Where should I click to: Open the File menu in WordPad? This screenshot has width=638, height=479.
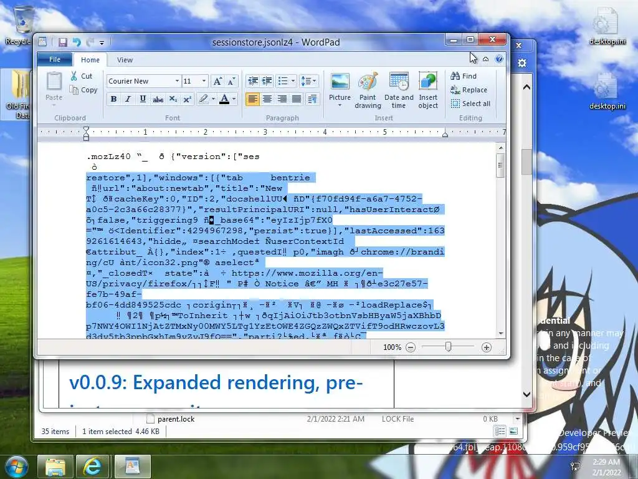pyautogui.click(x=55, y=59)
